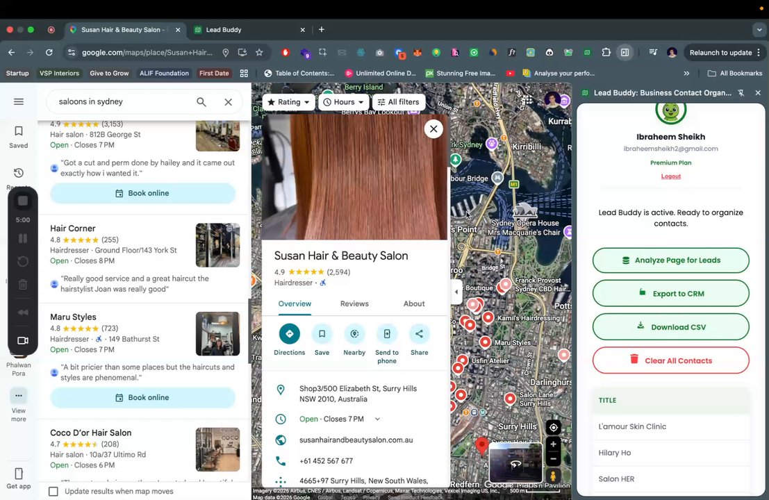Close the Susan Hair place panel

point(433,129)
